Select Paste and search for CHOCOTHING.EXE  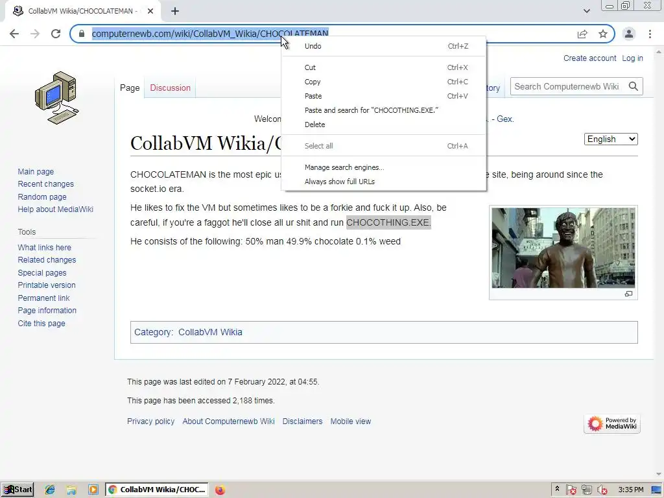[x=384, y=110]
